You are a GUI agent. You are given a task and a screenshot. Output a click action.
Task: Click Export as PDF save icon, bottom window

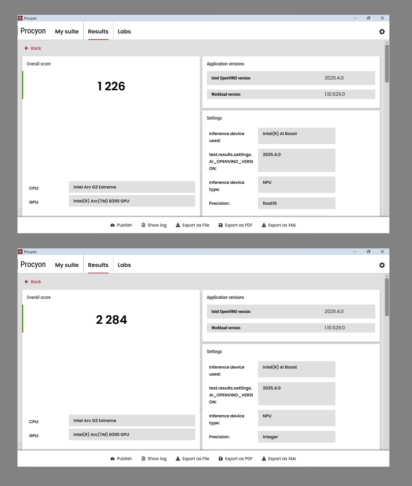(221, 459)
